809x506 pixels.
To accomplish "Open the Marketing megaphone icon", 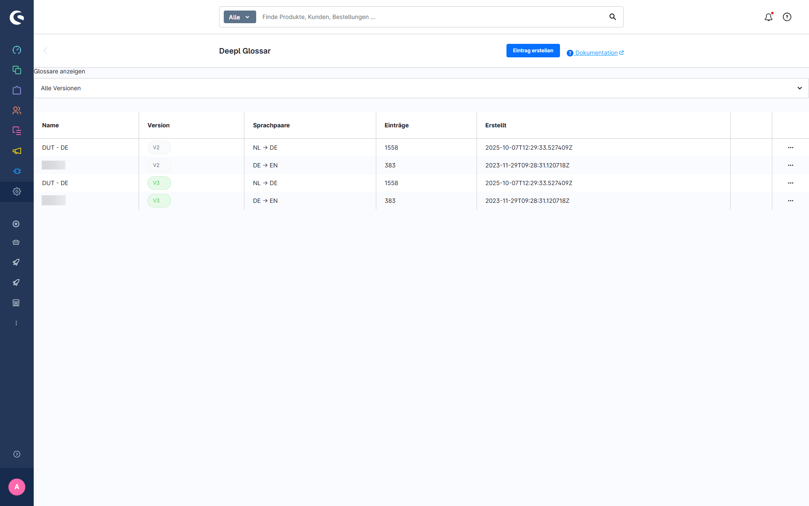I will [x=17, y=151].
